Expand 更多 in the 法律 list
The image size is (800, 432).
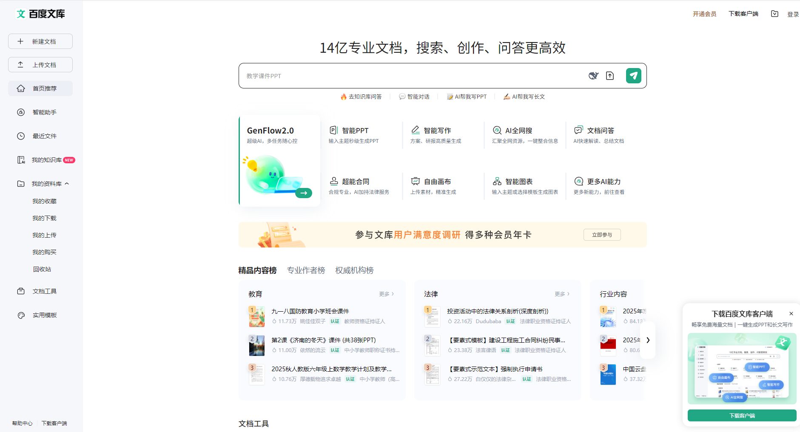(562, 294)
